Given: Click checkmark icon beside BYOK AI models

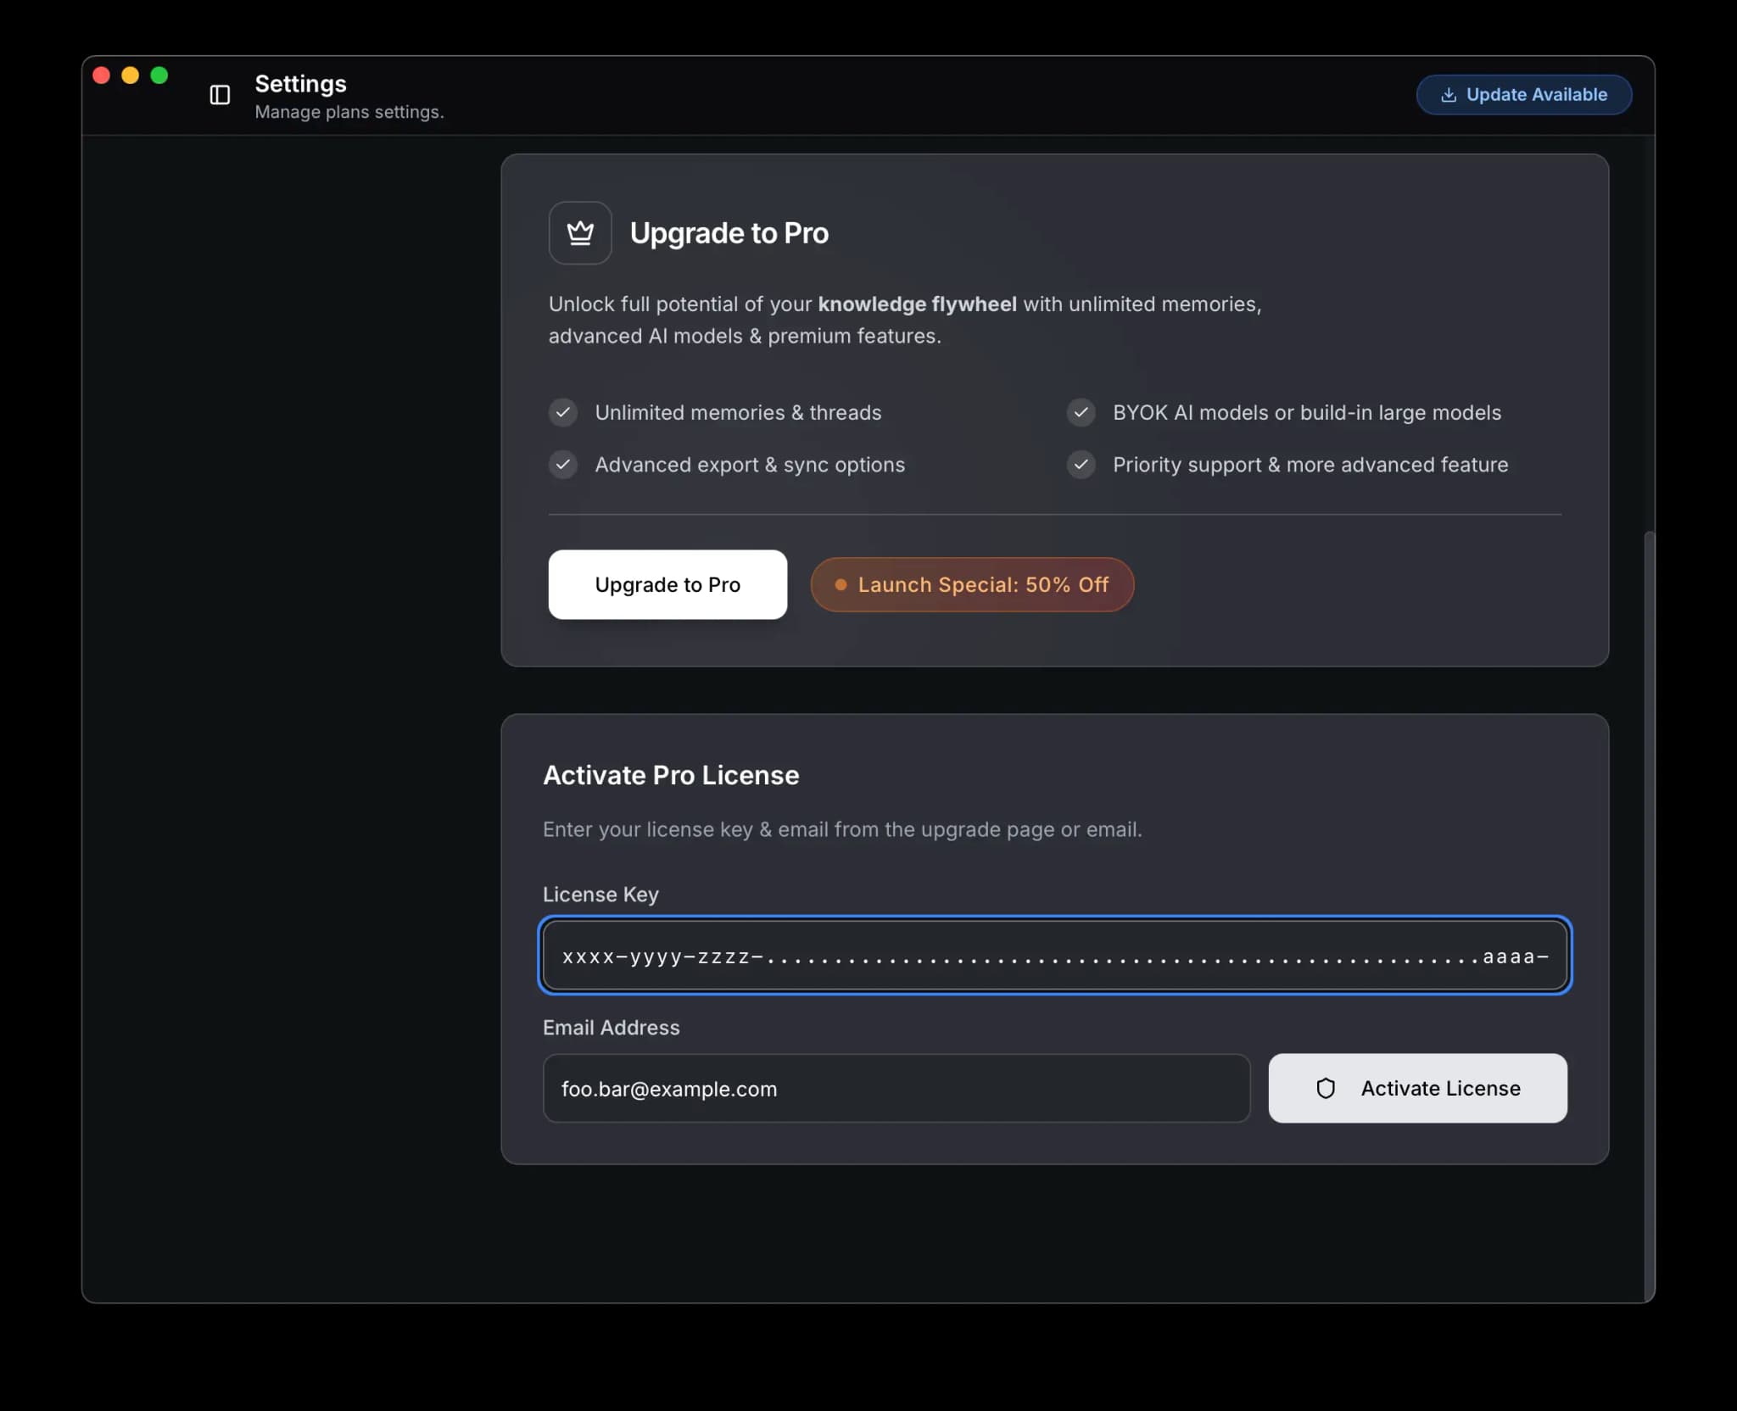Looking at the screenshot, I should coord(1081,412).
